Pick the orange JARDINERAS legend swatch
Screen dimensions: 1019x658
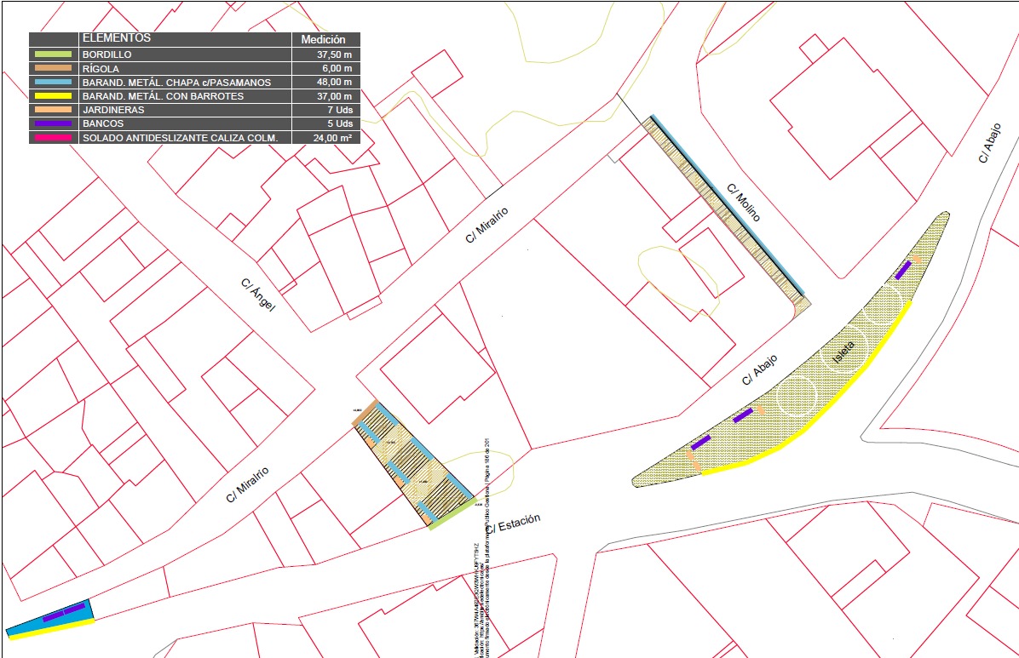coord(54,110)
